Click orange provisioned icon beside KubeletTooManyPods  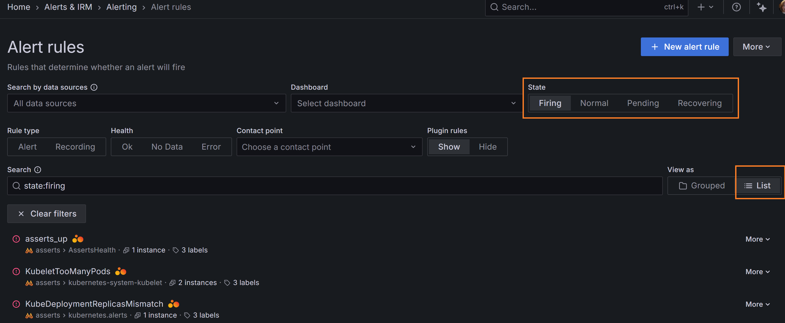(121, 271)
